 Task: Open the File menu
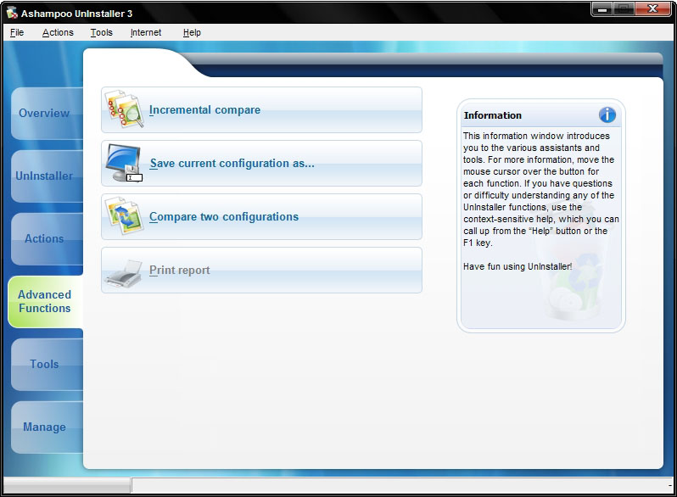pyautogui.click(x=17, y=32)
